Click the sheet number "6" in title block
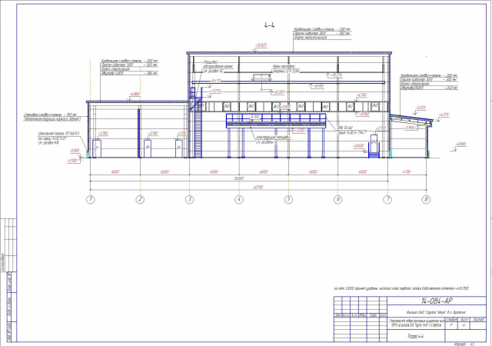The width and height of the screenshot is (492, 346). click(x=464, y=325)
